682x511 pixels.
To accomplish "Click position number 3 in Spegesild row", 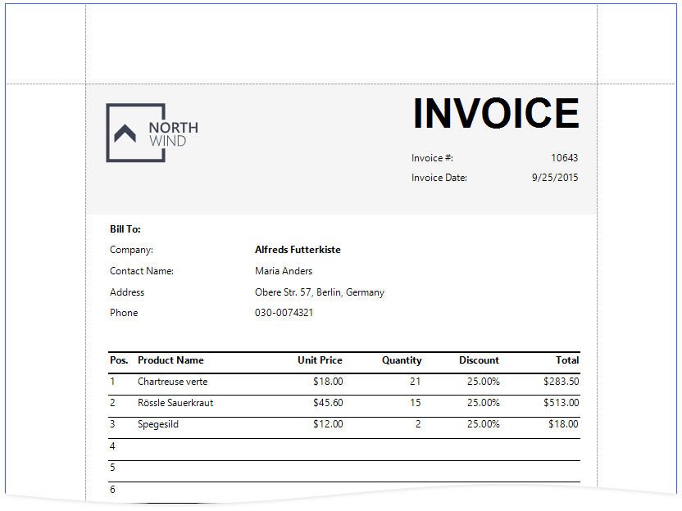I will click(x=112, y=424).
